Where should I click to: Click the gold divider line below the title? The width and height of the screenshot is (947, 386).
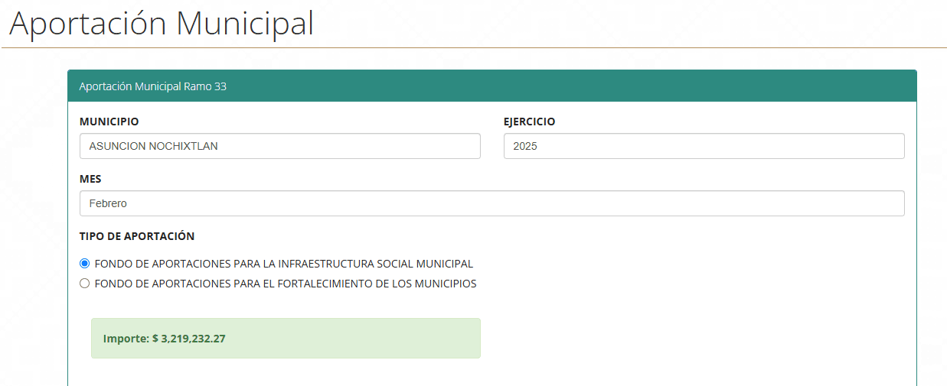pos(474,48)
